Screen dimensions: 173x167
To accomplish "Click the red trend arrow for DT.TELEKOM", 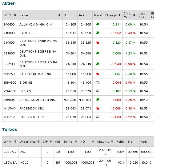I will tap(98, 74).
